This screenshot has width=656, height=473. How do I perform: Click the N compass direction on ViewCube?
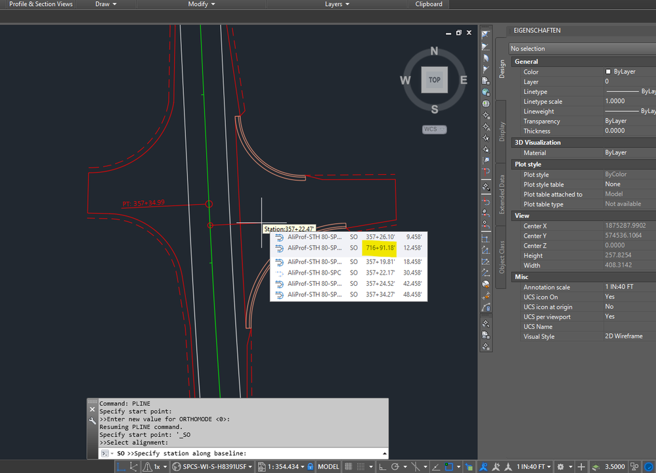pos(434,51)
